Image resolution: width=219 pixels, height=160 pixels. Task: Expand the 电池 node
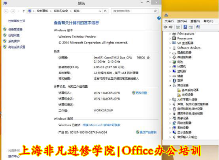point(170,62)
